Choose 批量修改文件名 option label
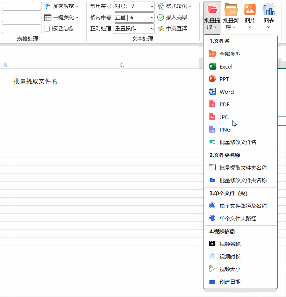This screenshot has height=297, width=286. tap(238, 142)
